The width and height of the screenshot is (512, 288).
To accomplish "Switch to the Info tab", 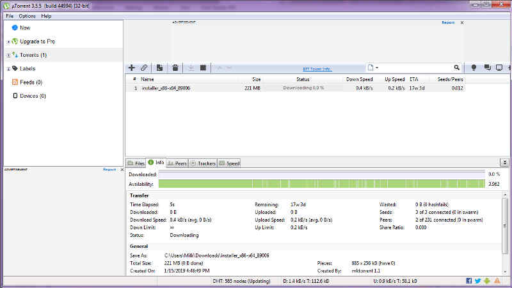I will tap(156, 162).
